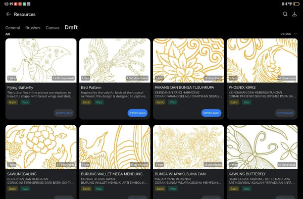Select Batik tag on Phoenix Kipas
This screenshot has height=199, width=303.
pyautogui.click(x=234, y=102)
